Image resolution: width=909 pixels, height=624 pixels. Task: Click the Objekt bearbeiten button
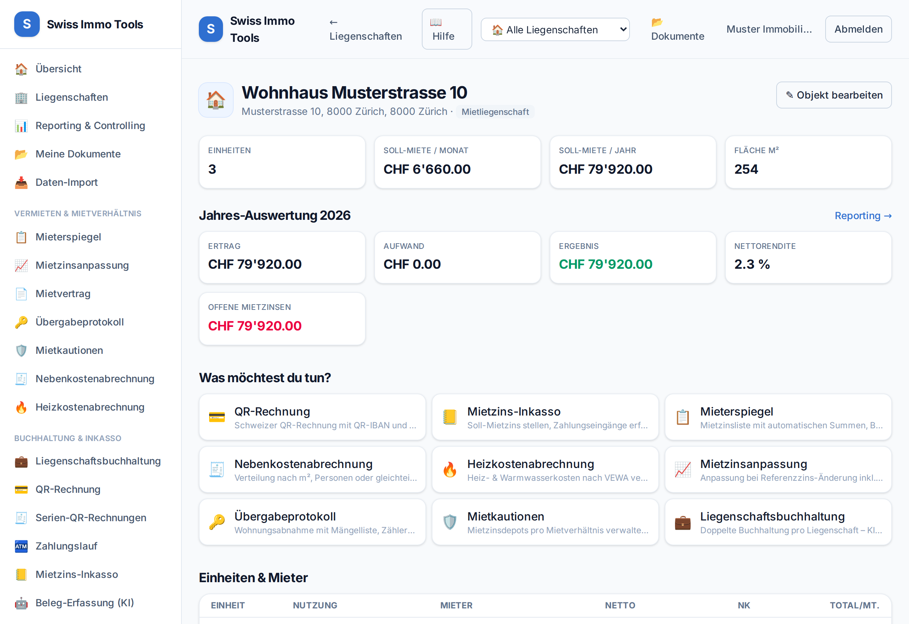pos(833,95)
